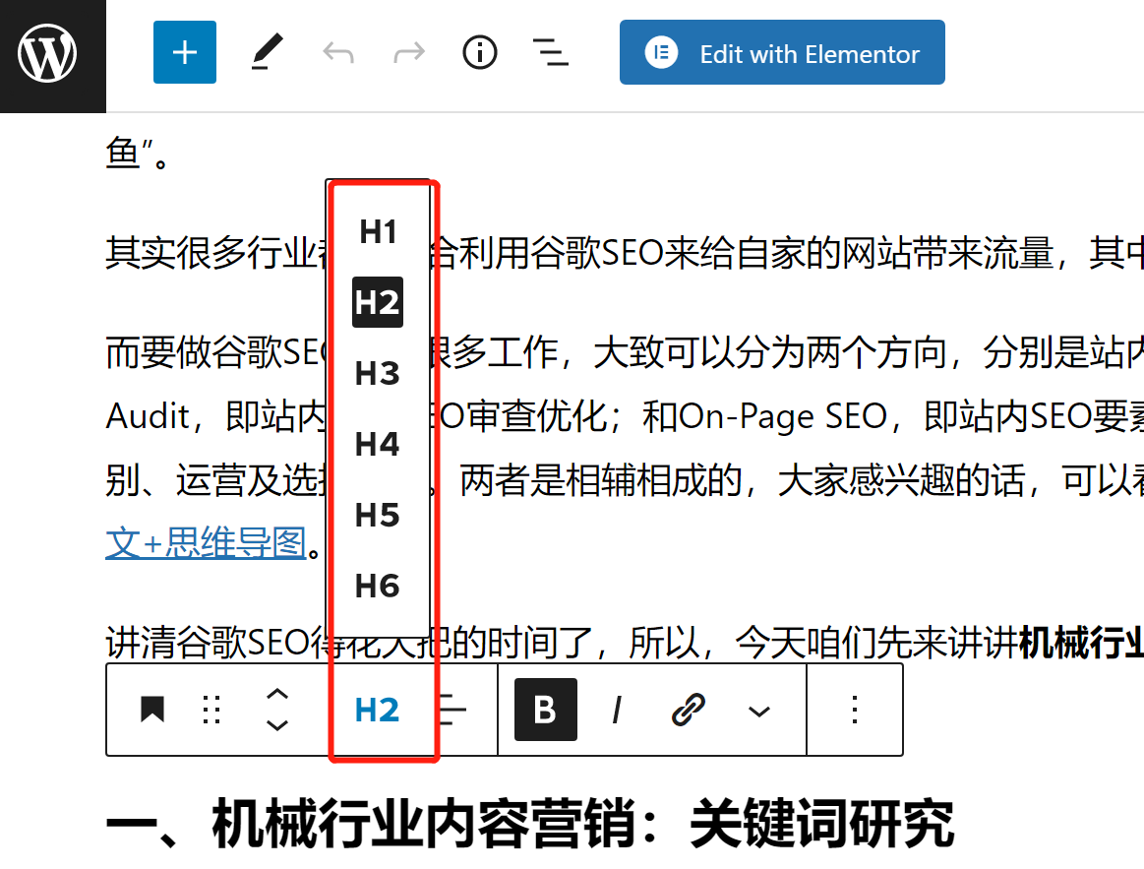Screen dimensions: 1144x869
Task: Undo the last change
Action: click(x=337, y=52)
